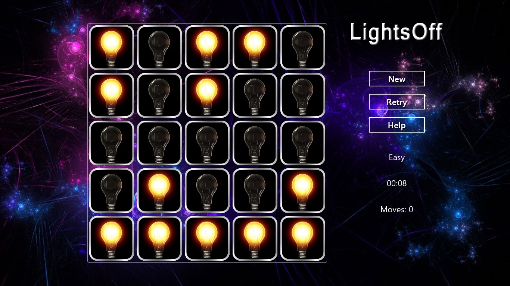Switch off the lit bulb in row four, column two
This screenshot has width=510, height=286.
159,191
